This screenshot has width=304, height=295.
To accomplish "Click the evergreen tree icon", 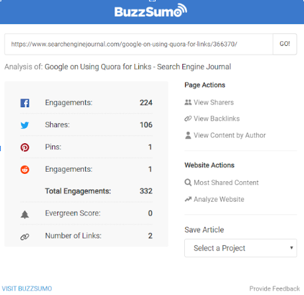I will 25,214.
